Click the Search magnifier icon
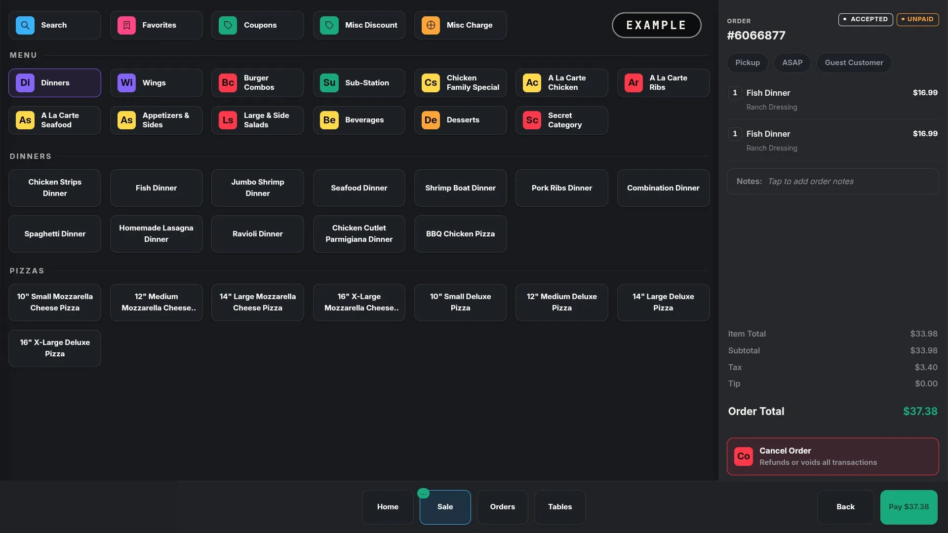This screenshot has height=533, width=948. (x=25, y=25)
